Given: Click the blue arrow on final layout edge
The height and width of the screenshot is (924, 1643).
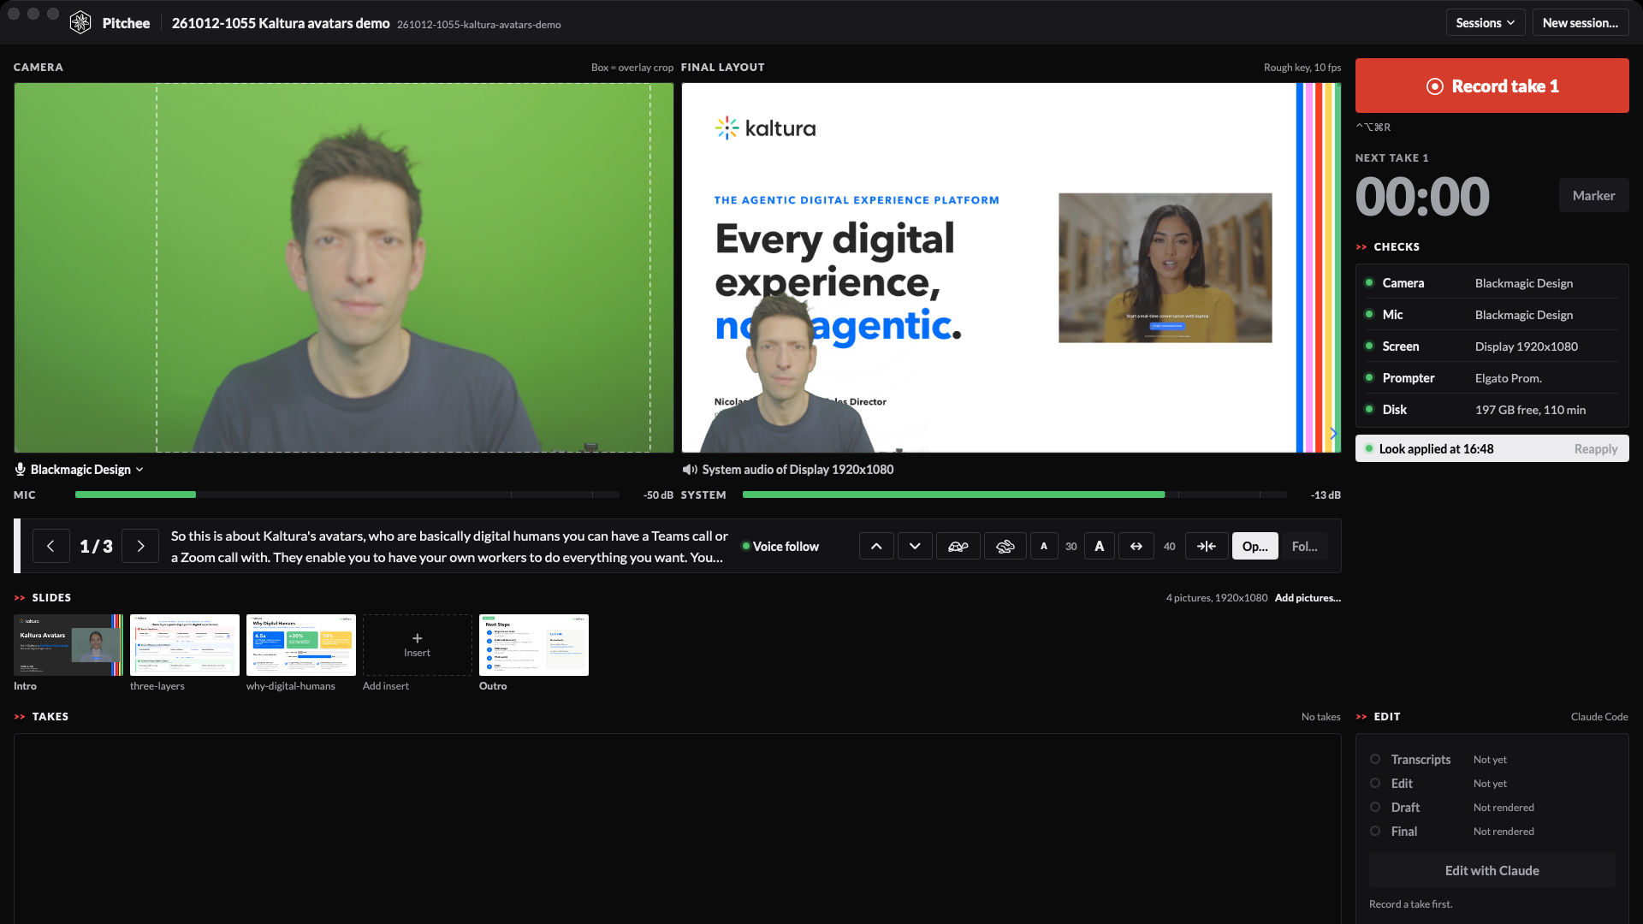Looking at the screenshot, I should point(1333,434).
